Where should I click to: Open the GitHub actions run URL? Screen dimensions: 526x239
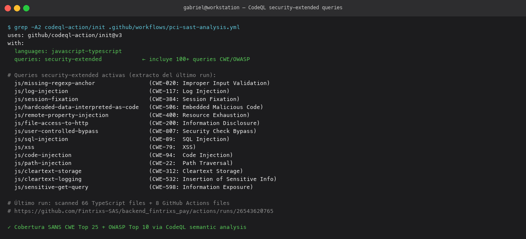[144, 211]
